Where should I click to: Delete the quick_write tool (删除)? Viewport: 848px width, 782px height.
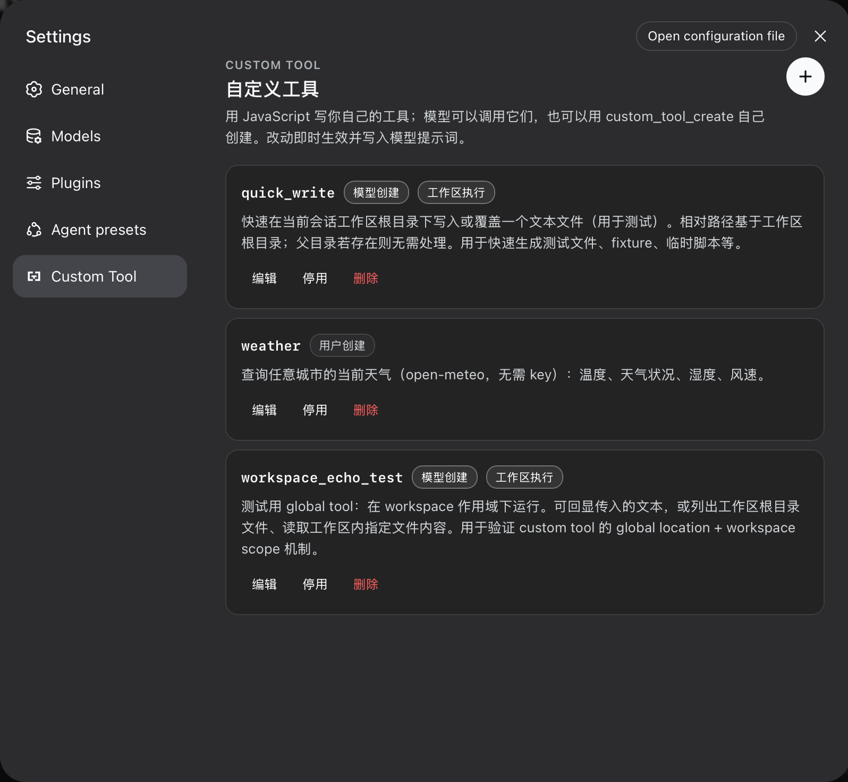366,278
